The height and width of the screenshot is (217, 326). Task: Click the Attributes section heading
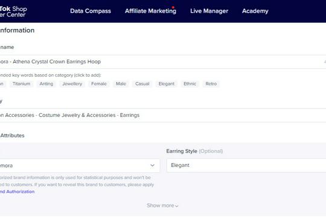(12, 136)
